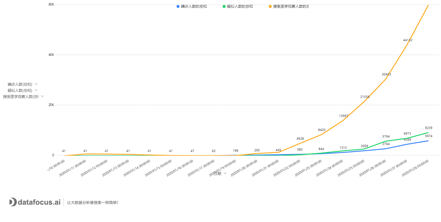Select the 198 data label
The width and height of the screenshot is (441, 222).
coord(235,151)
